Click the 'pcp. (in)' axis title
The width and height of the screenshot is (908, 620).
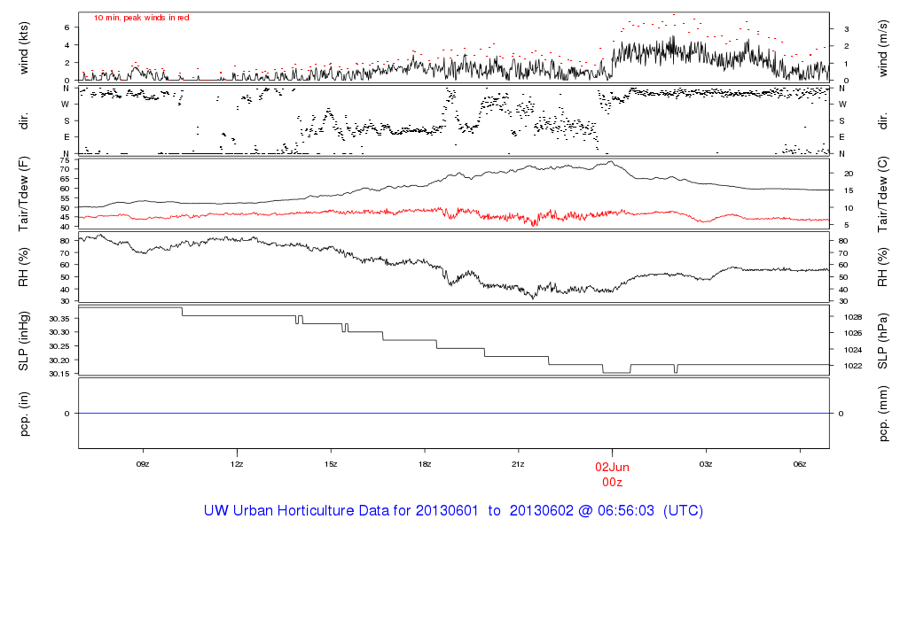tap(24, 414)
